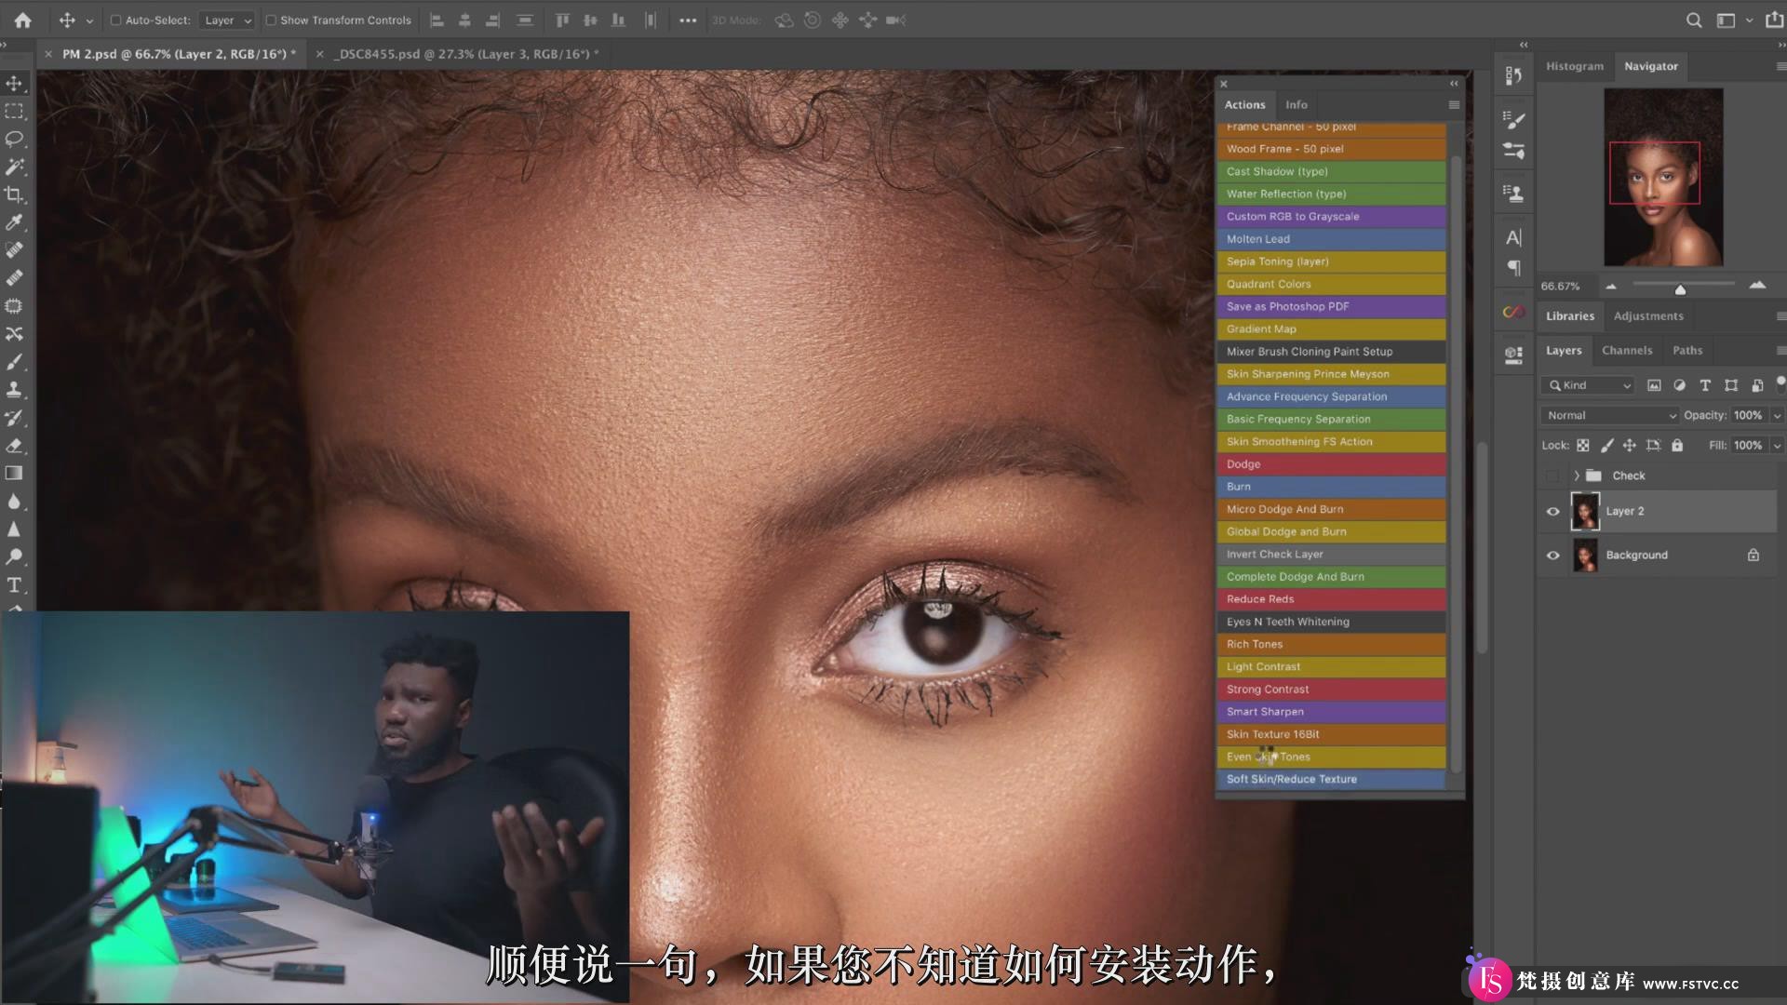Collapse the Actions panel double arrows
The height and width of the screenshot is (1005, 1787).
1454,84
